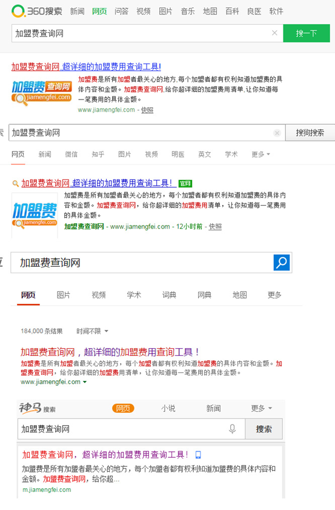
Task: Expand 时间不限 filter dropdown
Action: coord(92,331)
